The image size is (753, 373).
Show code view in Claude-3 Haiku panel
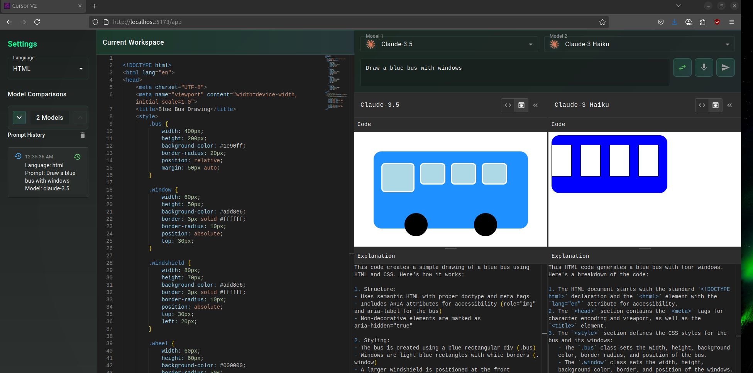tap(702, 105)
